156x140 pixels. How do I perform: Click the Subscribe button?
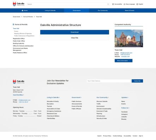(137, 81)
